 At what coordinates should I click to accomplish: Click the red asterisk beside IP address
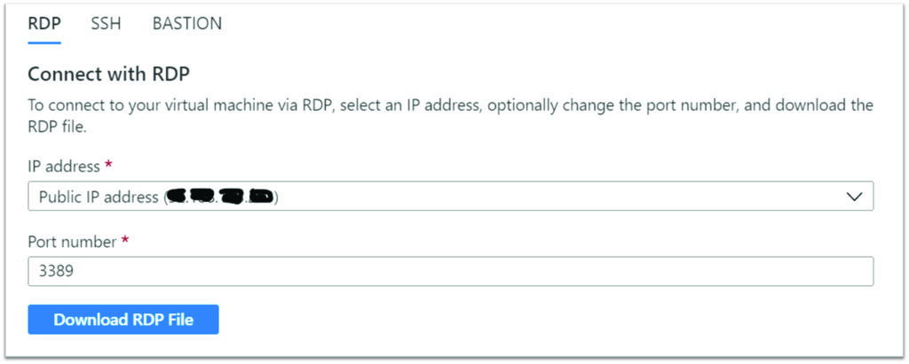(107, 165)
